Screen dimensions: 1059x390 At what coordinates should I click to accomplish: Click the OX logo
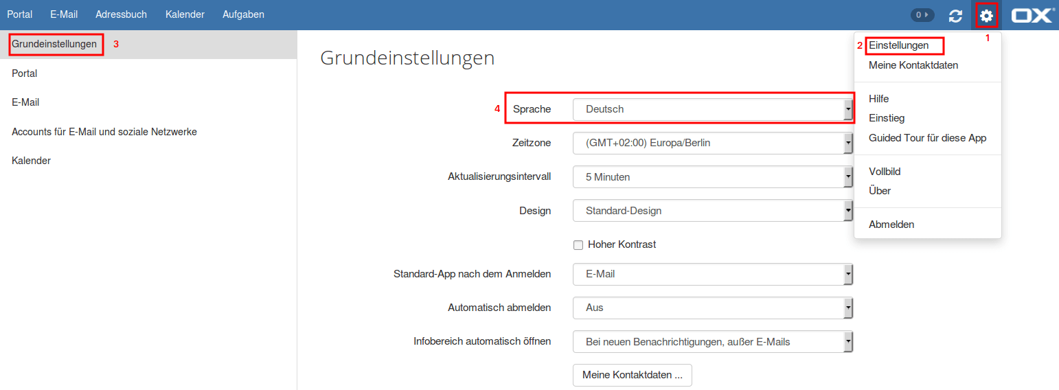[x=1033, y=15]
